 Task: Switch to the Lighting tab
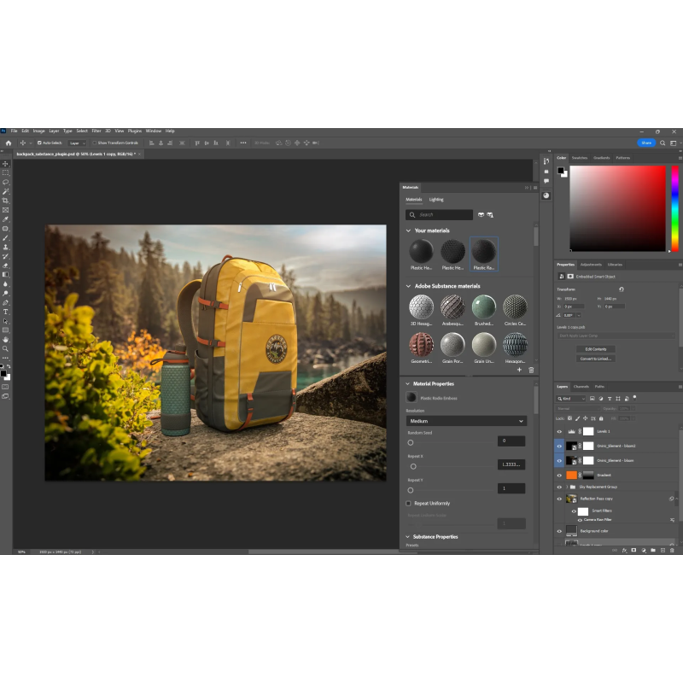click(436, 199)
